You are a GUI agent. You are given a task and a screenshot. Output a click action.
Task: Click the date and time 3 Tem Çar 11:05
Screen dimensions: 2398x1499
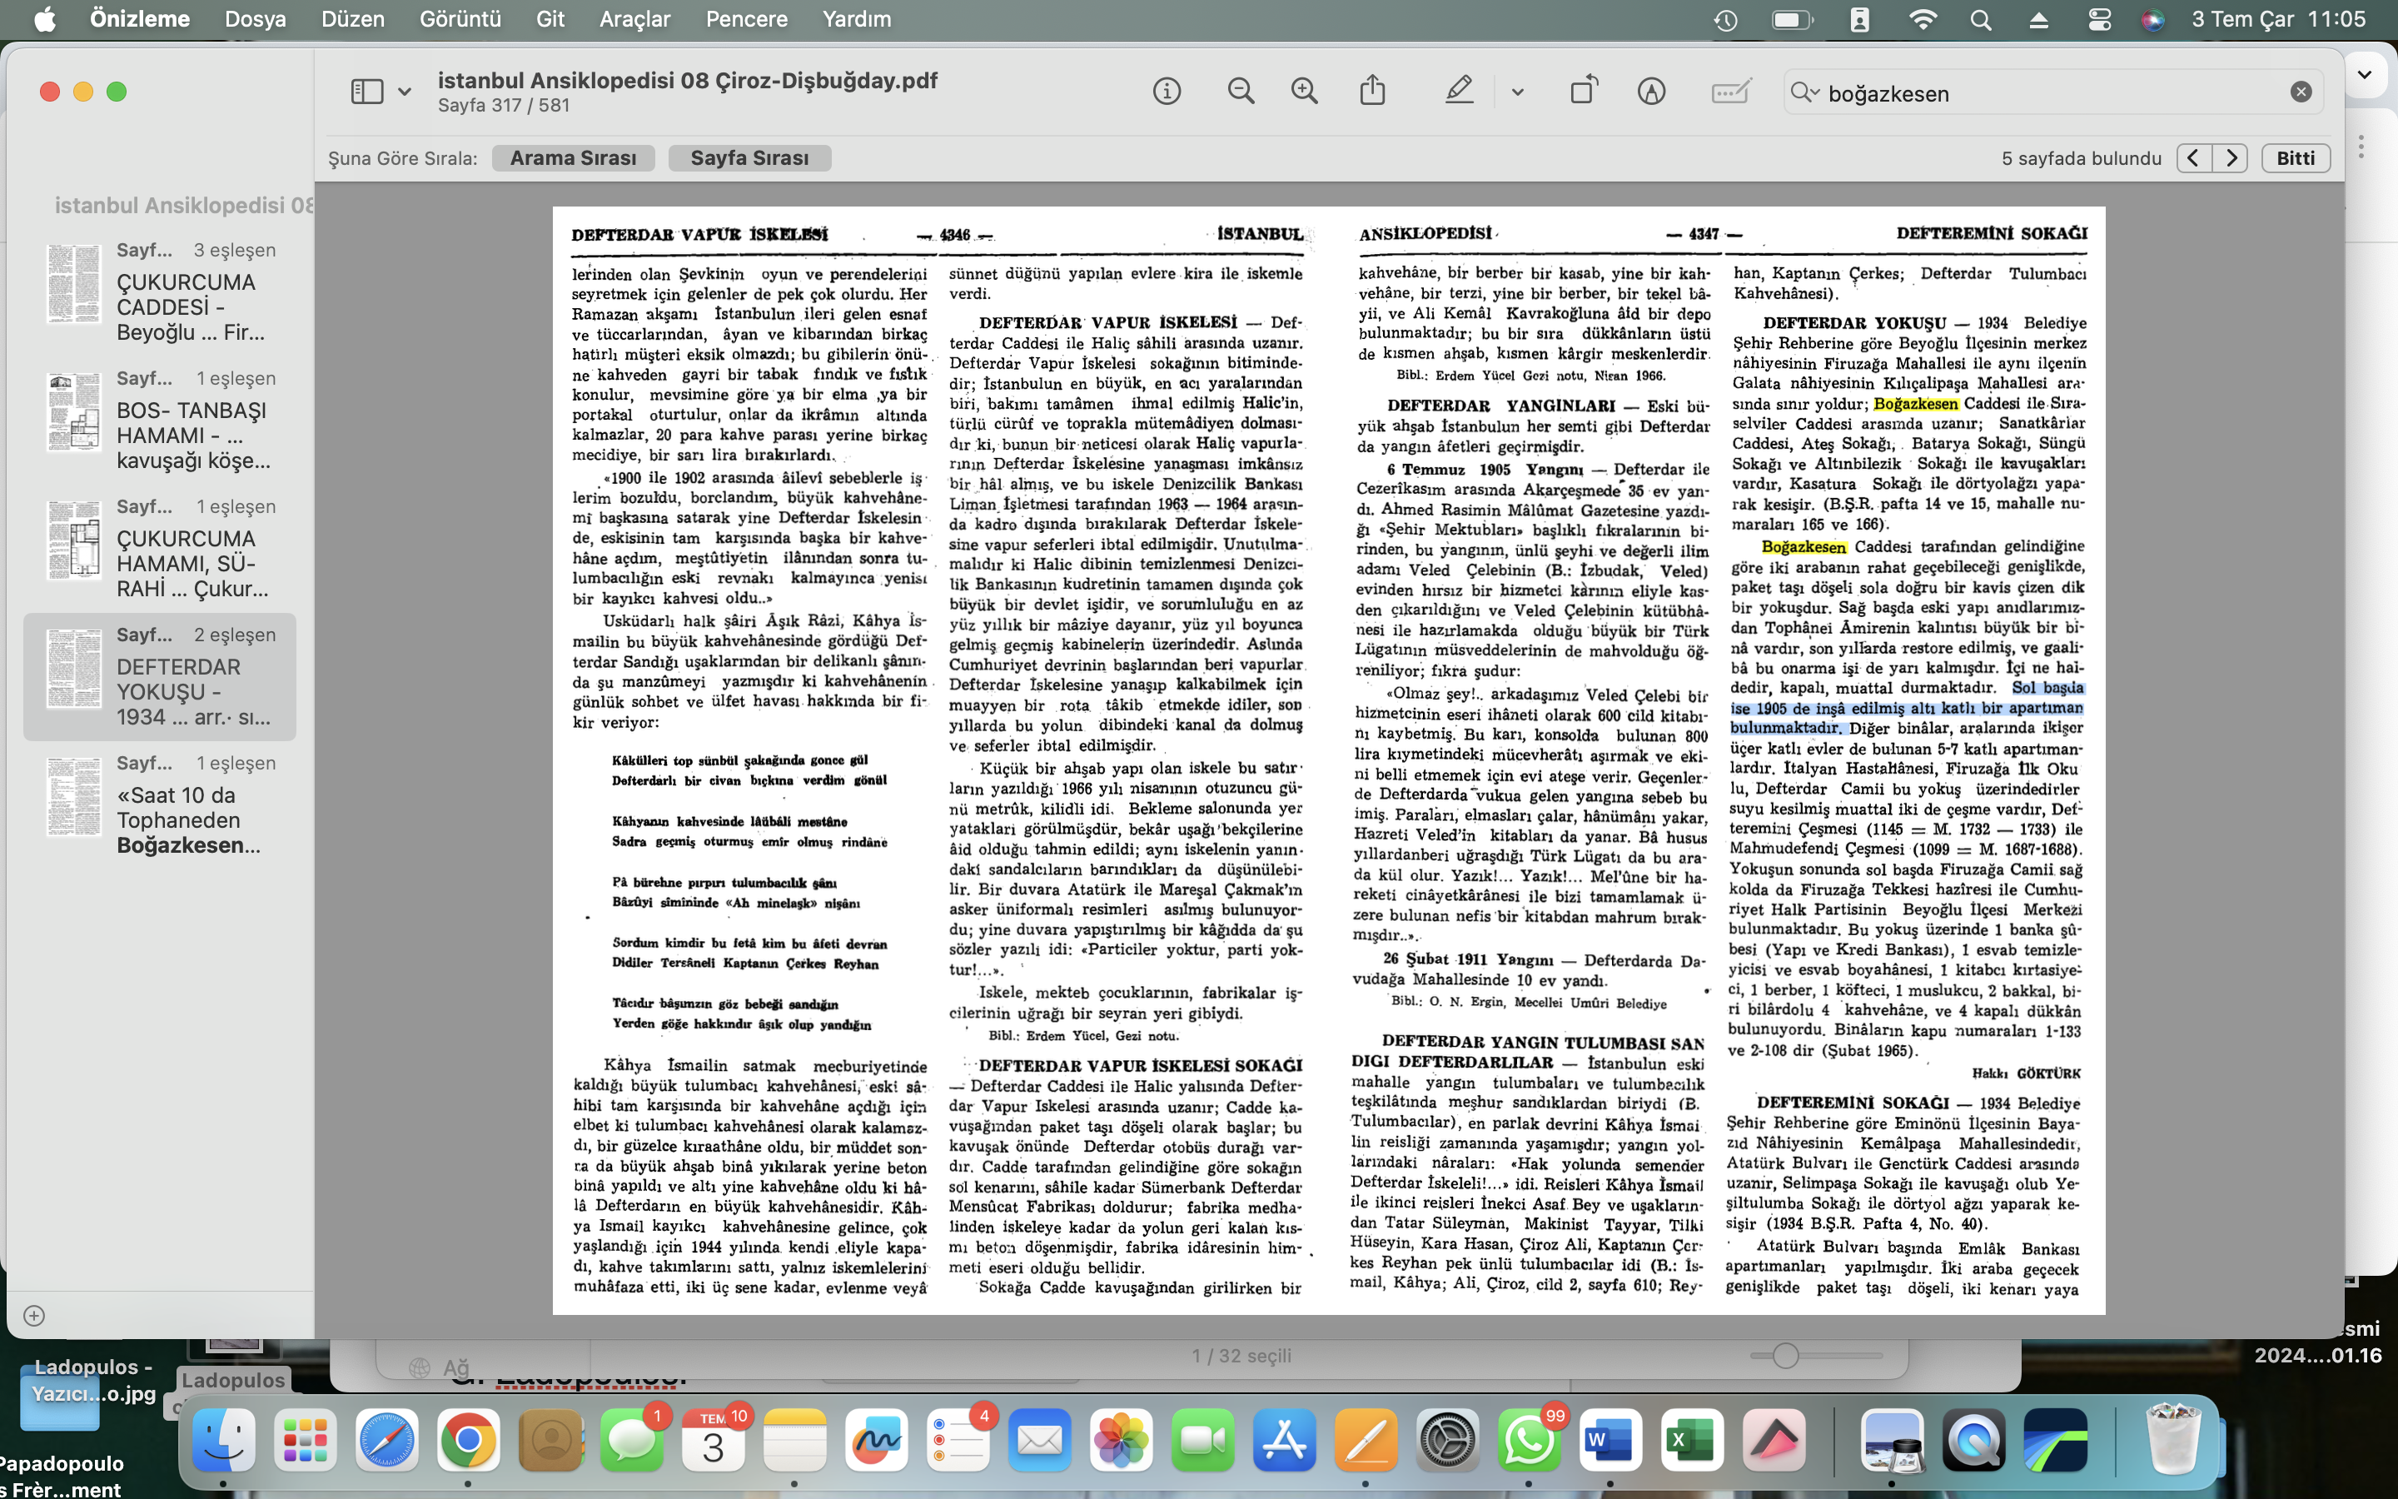(2278, 19)
